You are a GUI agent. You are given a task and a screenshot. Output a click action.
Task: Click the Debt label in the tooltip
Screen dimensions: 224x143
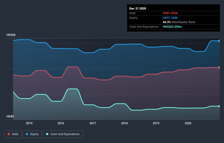pyautogui.click(x=132, y=13)
